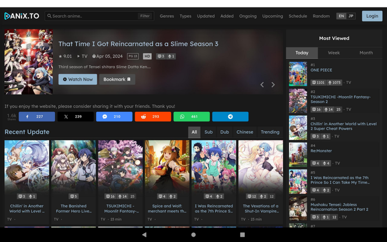Viewport: 387px width, 242px height.
Task: Tap the Android recent apps square
Action: pyautogui.click(x=242, y=234)
